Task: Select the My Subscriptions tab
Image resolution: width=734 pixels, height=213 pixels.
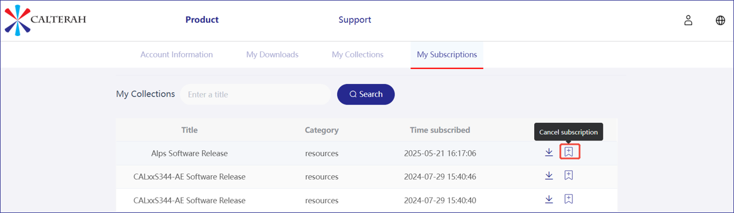Action: (x=447, y=55)
